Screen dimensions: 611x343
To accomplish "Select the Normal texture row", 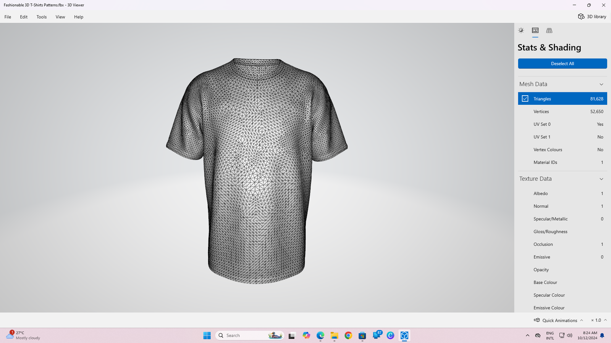I will tap(563, 206).
